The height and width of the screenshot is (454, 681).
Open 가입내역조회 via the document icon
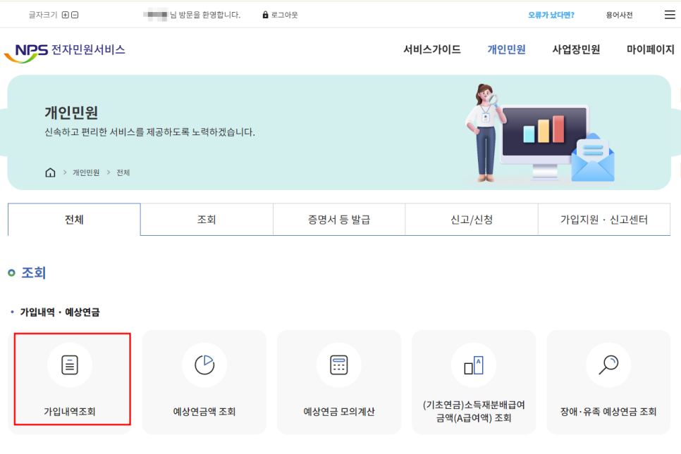click(x=70, y=365)
